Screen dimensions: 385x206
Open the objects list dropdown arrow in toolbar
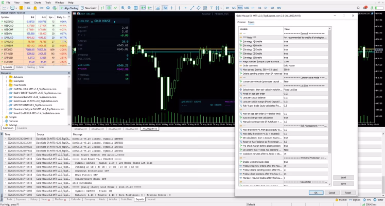221,8
